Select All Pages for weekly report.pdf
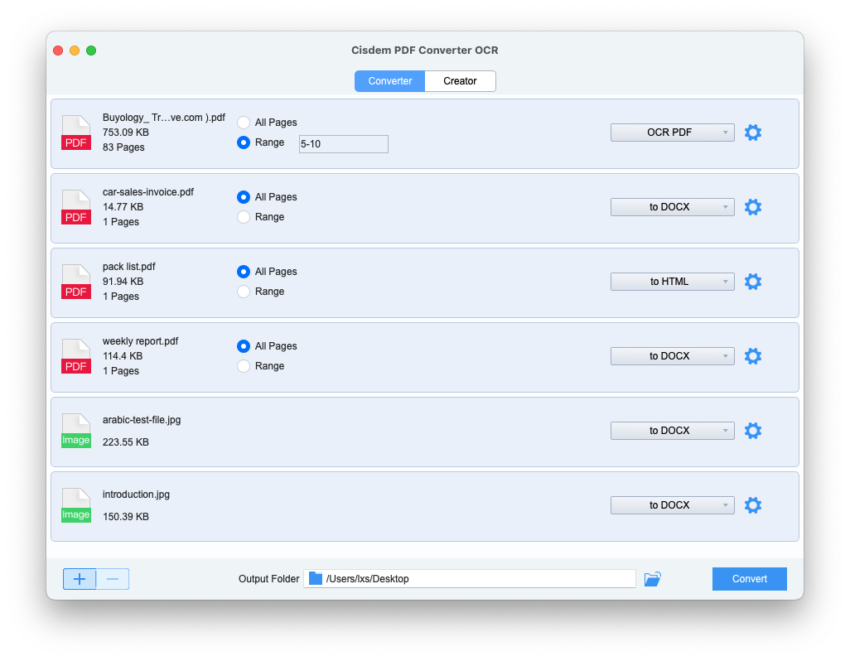 [244, 346]
